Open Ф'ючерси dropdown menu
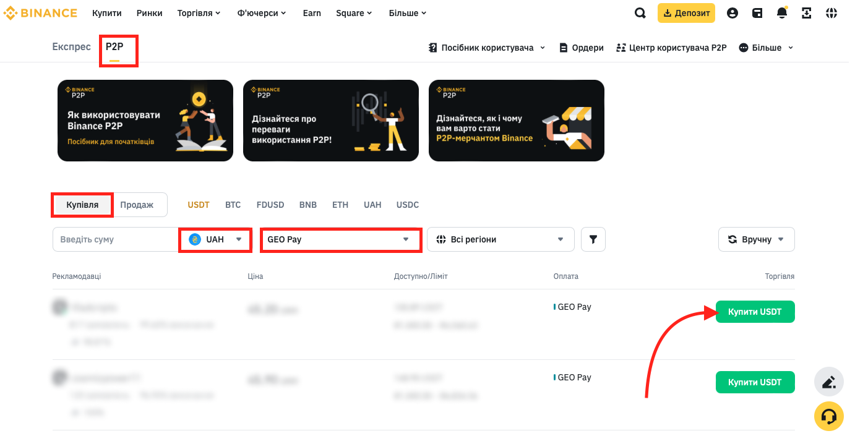 tap(262, 13)
